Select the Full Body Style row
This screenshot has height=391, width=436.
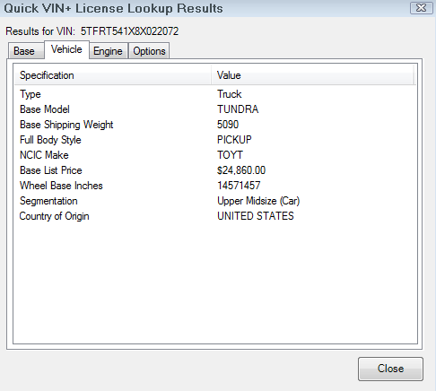coord(215,140)
